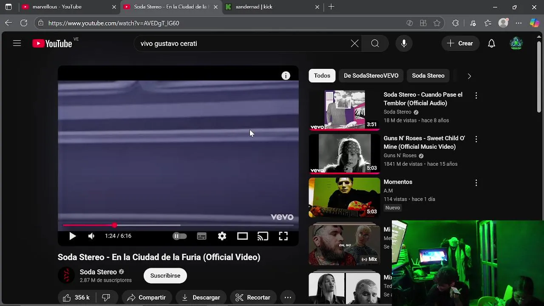View site information lock icon
The width and height of the screenshot is (544, 306).
pyautogui.click(x=41, y=23)
